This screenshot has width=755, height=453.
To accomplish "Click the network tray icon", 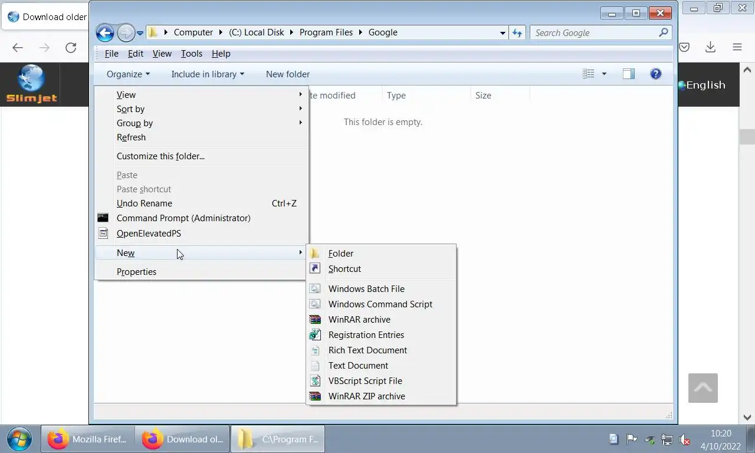I will point(667,439).
